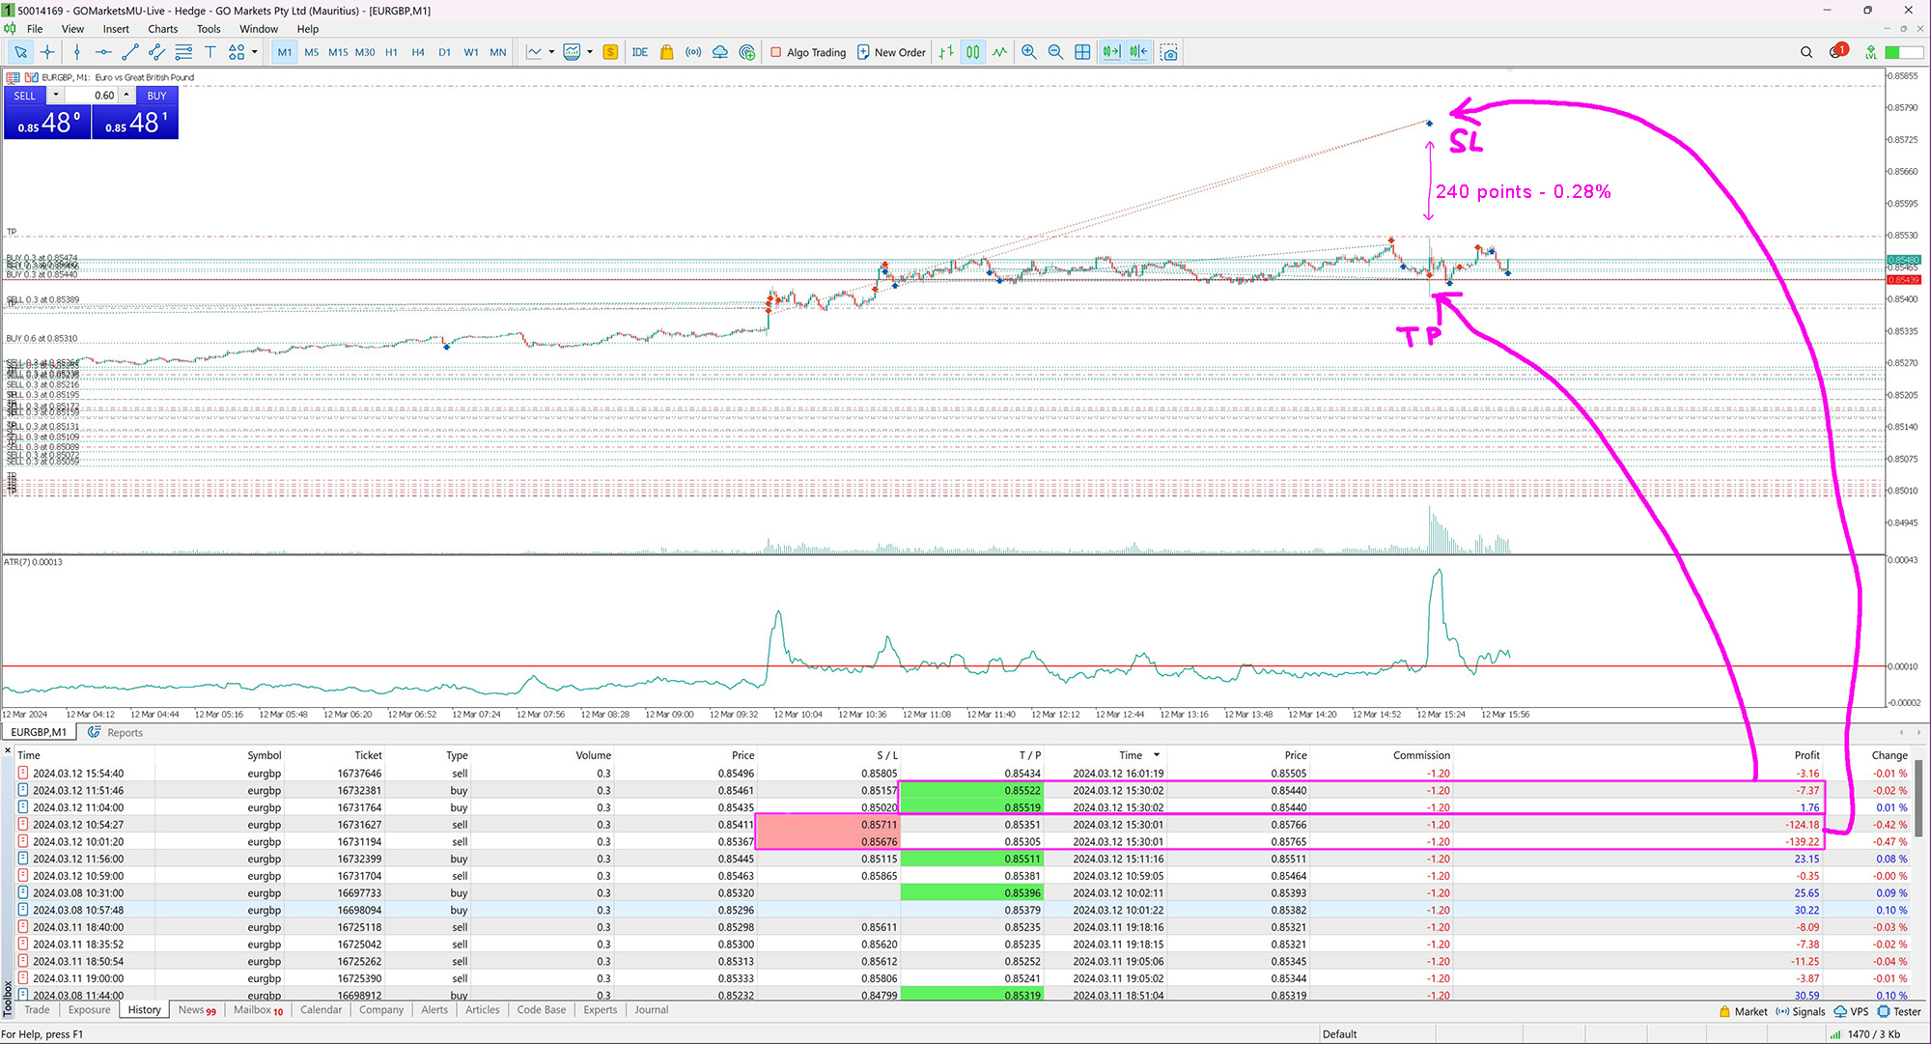Image resolution: width=1931 pixels, height=1044 pixels.
Task: Open the shapes objects dropdown arrow
Action: 255,52
